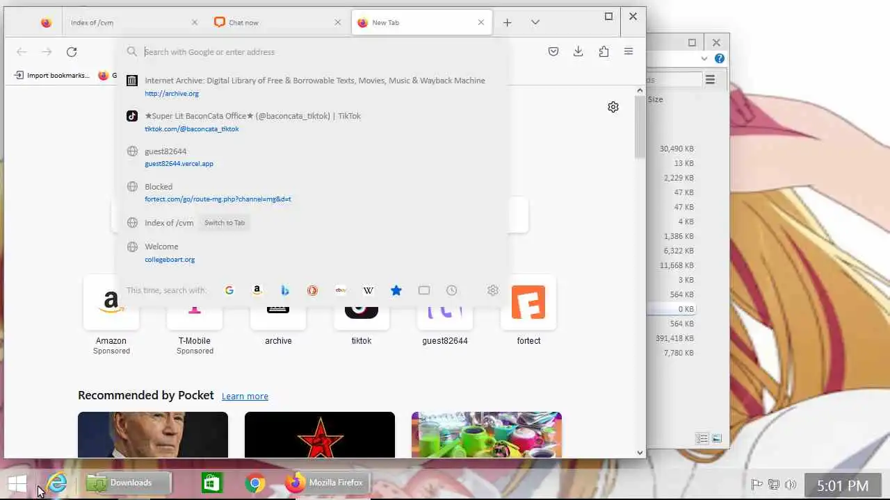Image resolution: width=890 pixels, height=500 pixels.
Task: Choose BaconCata TikTok suggestion
Action: coord(313,122)
